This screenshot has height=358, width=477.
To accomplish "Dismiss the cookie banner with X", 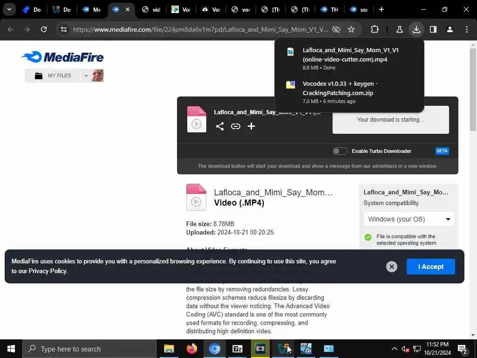I will coord(391,267).
